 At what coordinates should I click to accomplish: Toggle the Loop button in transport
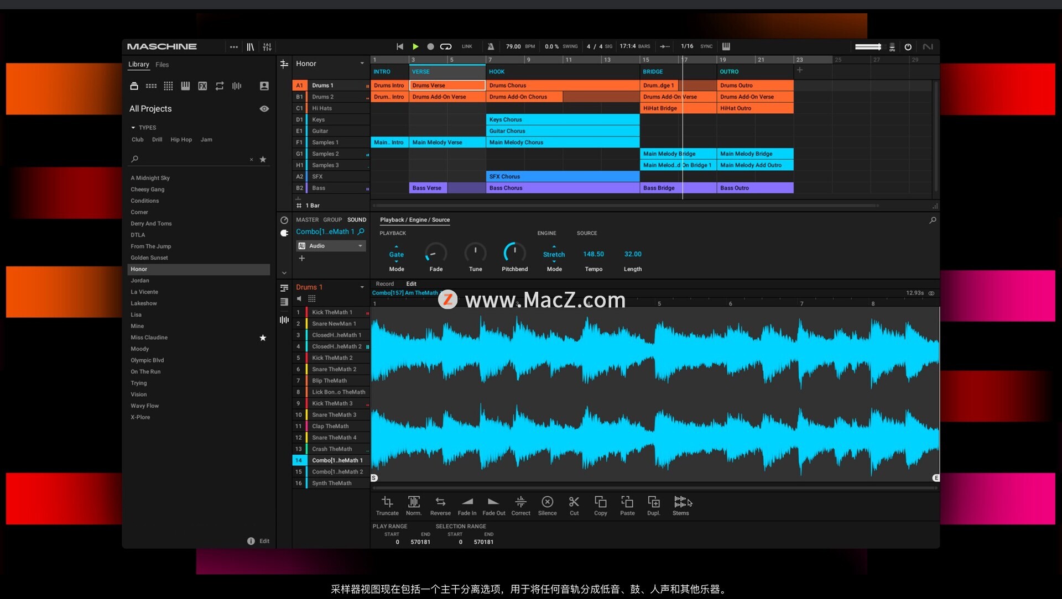pyautogui.click(x=446, y=46)
